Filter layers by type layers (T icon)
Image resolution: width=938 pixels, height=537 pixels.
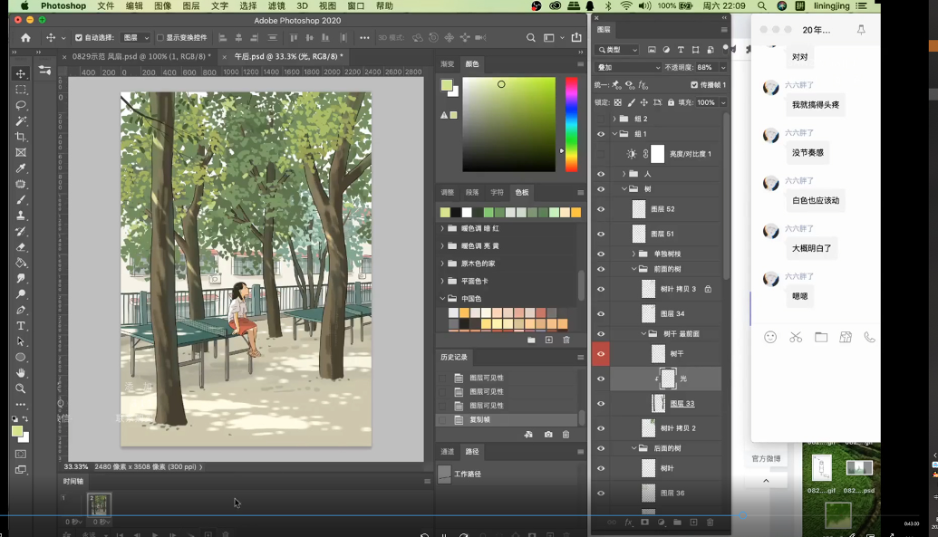click(681, 50)
